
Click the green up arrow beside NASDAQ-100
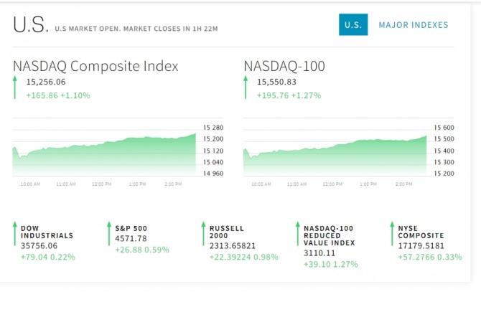point(246,87)
